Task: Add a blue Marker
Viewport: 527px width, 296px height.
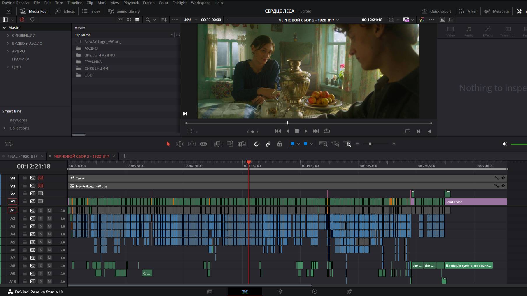Action: tap(305, 144)
